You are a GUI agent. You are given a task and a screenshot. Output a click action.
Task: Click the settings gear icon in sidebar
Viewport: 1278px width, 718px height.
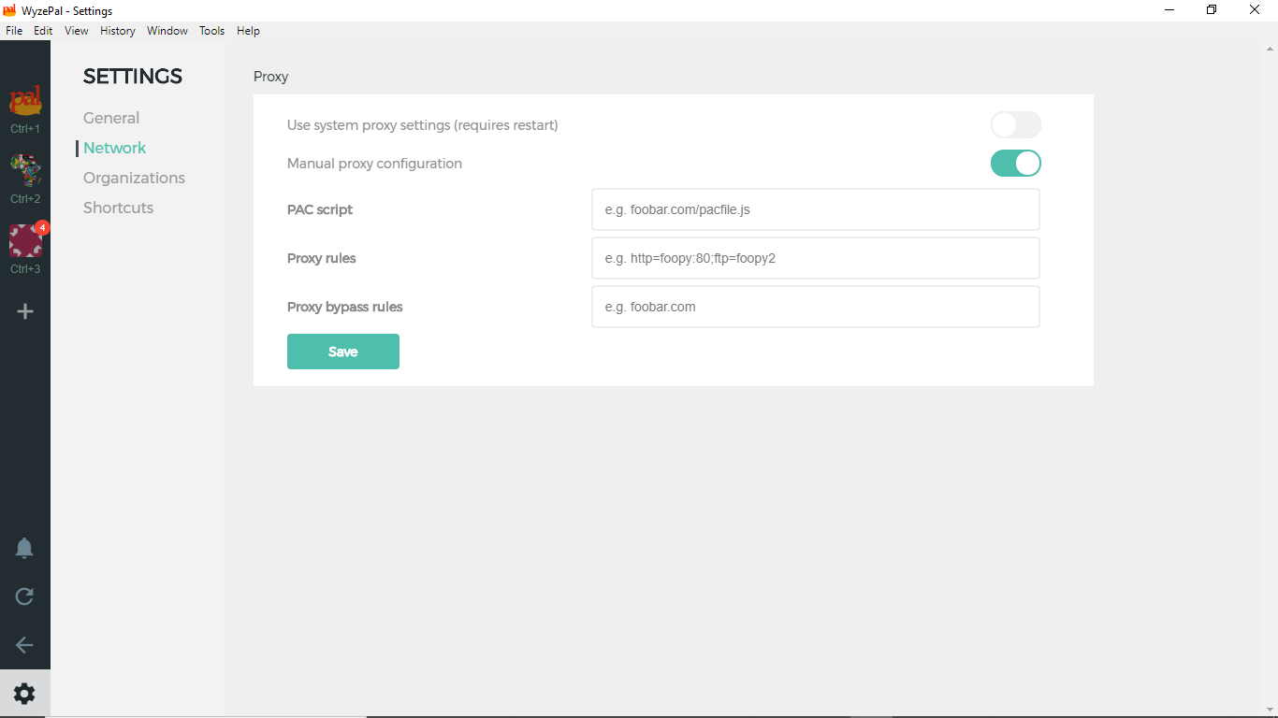pos(25,694)
